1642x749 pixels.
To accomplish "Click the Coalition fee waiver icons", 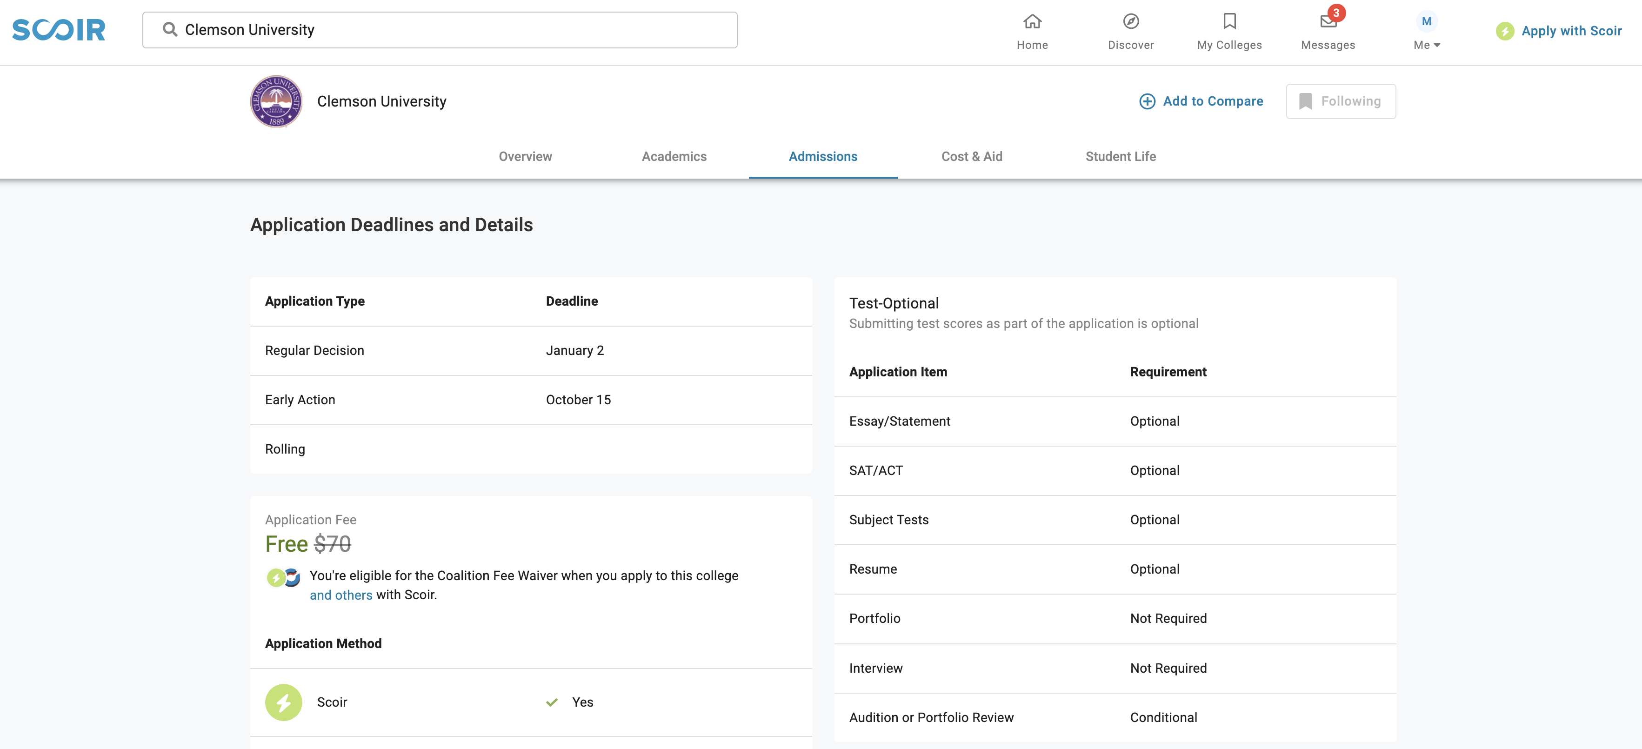I will [283, 577].
